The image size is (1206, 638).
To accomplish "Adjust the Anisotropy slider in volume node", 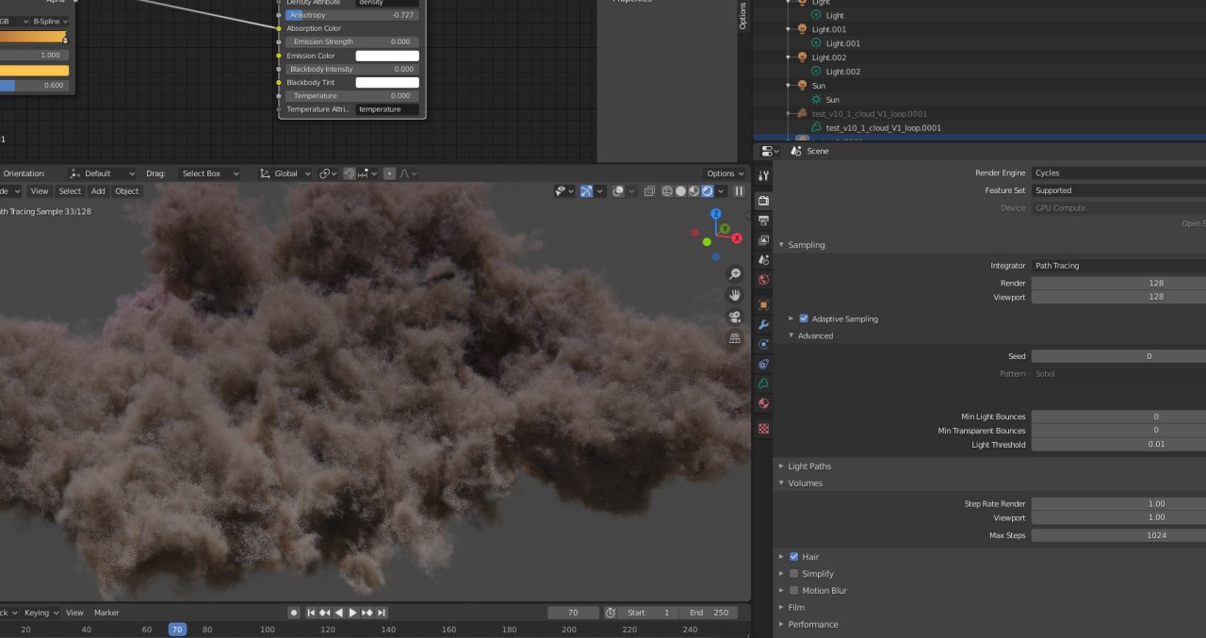I will pyautogui.click(x=352, y=15).
